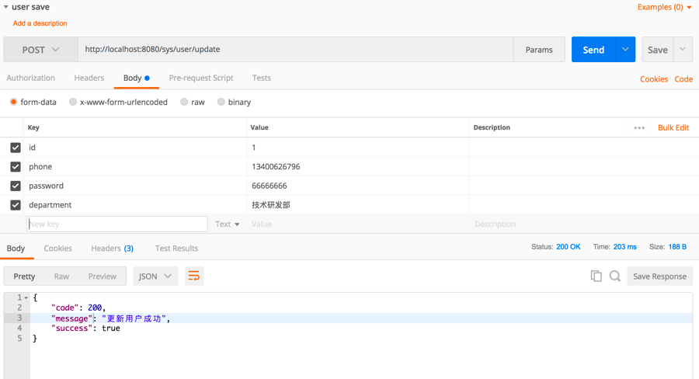699x379 pixels.
Task: Collapse the JSON fold arrow on line 1
Action: pyautogui.click(x=26, y=298)
